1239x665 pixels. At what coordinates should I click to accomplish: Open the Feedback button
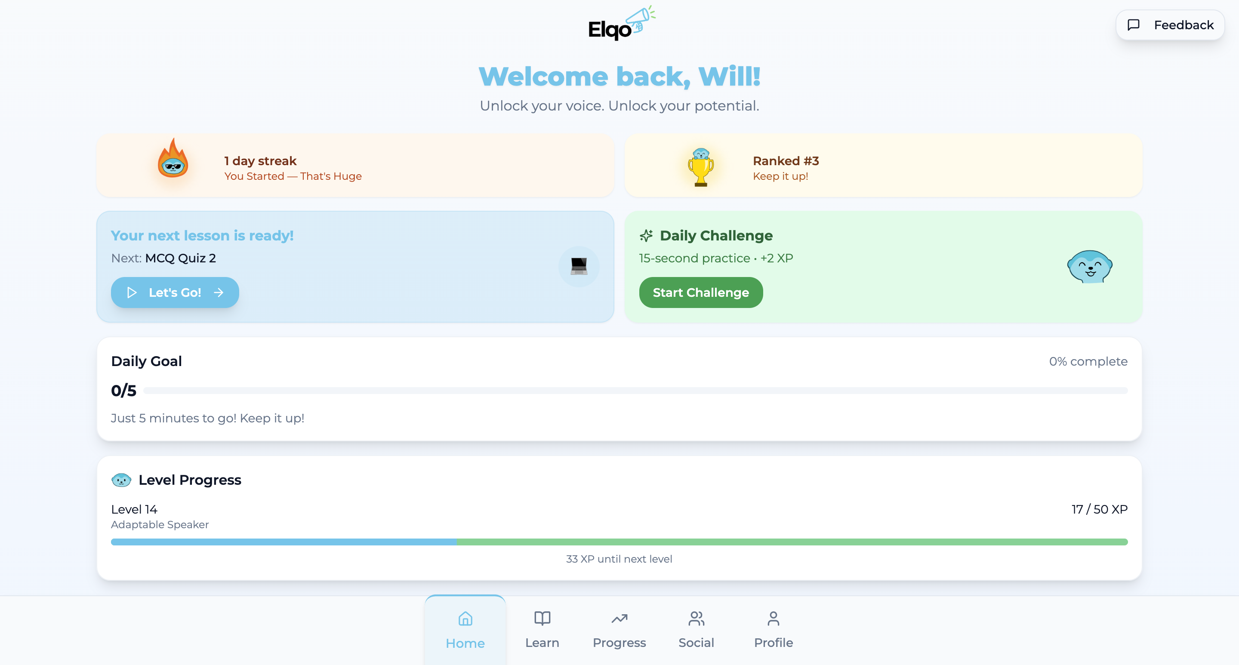point(1170,25)
